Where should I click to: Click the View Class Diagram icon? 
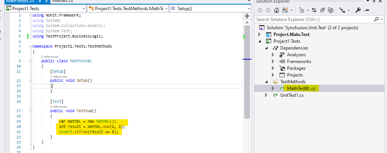click(343, 10)
